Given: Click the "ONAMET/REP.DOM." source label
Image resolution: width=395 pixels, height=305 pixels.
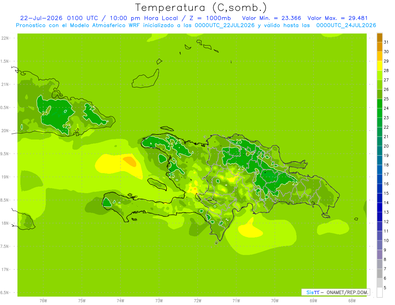Looking at the screenshot, I should (347, 292).
